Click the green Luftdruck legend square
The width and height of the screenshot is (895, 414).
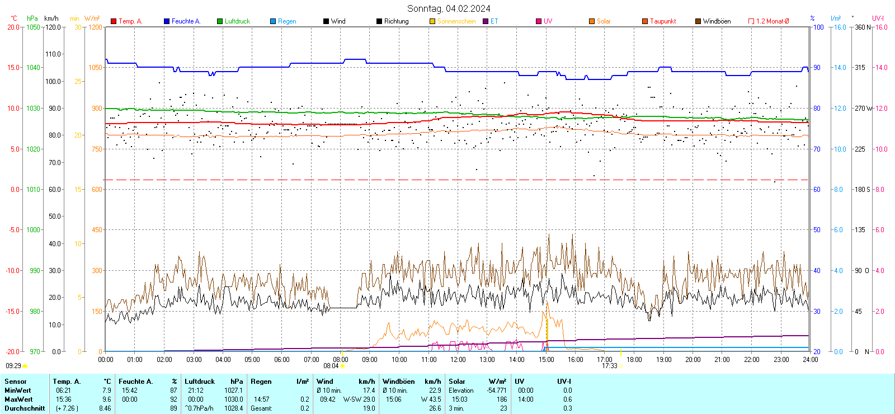220,21
